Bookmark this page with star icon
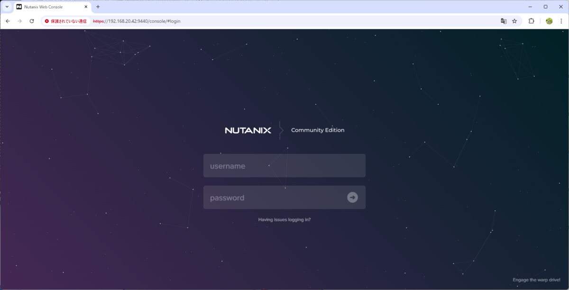The image size is (569, 290). pyautogui.click(x=514, y=21)
